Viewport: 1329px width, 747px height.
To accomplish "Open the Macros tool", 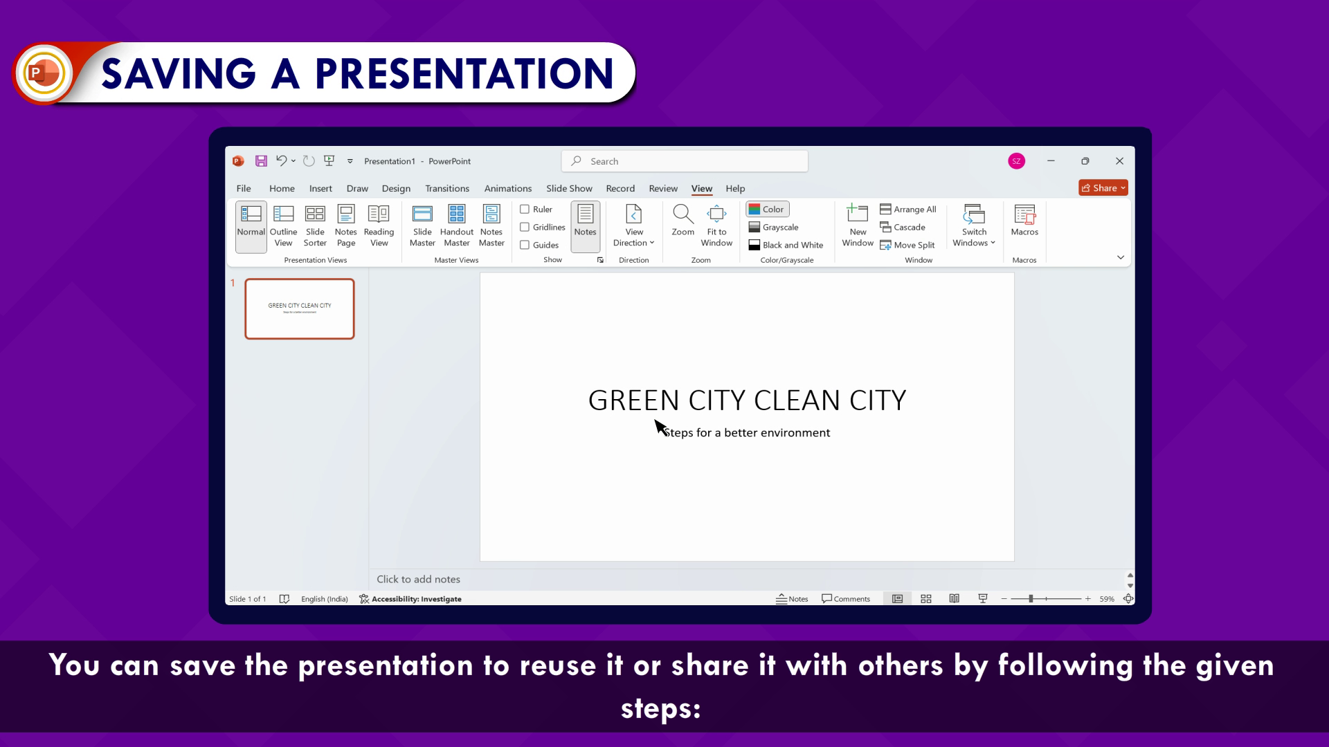I will [x=1024, y=220].
